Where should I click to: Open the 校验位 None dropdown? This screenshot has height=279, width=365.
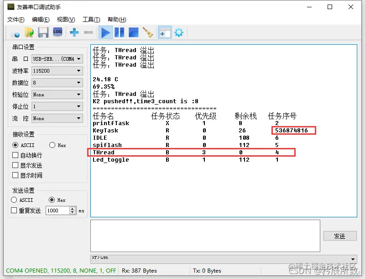coord(57,95)
